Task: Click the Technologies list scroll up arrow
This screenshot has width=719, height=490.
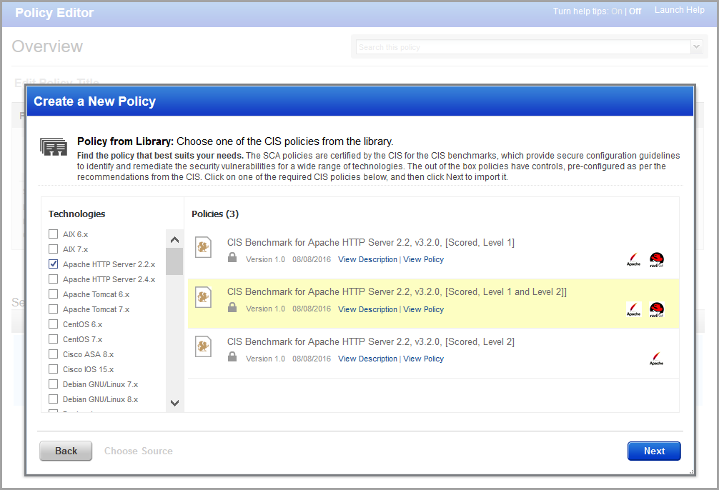Action: (174, 239)
